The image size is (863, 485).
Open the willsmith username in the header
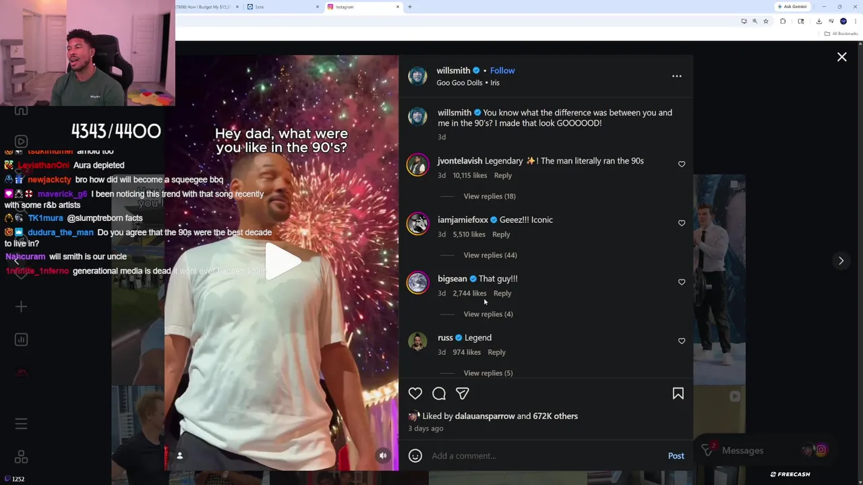click(x=453, y=70)
